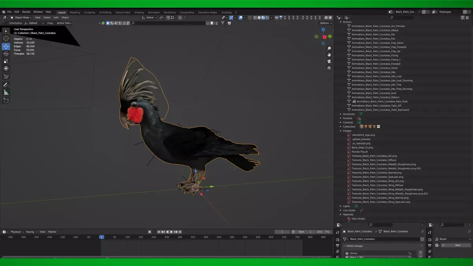Select Textures_Black_Palm_Cockatoo_Normal.png image
The image size is (473, 266).
point(376,173)
